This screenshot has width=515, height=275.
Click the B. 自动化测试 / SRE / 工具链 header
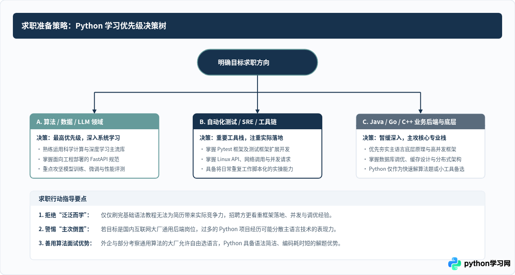(x=257, y=122)
